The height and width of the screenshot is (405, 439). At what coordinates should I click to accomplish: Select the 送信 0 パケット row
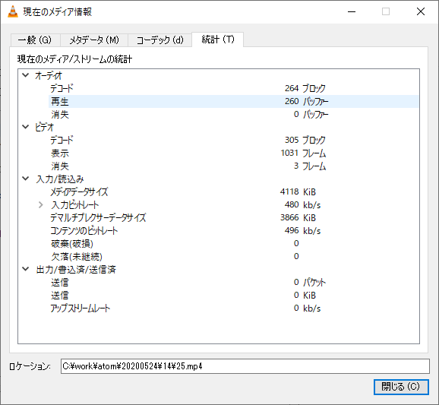click(234, 282)
